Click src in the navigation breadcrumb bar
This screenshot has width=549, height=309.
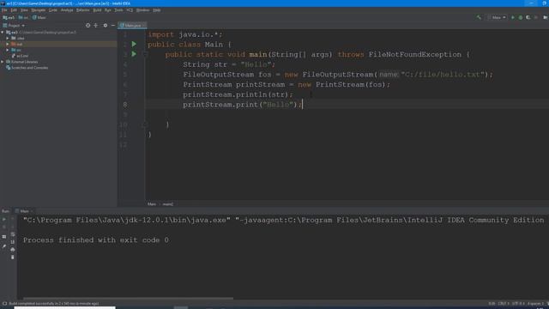[24, 17]
